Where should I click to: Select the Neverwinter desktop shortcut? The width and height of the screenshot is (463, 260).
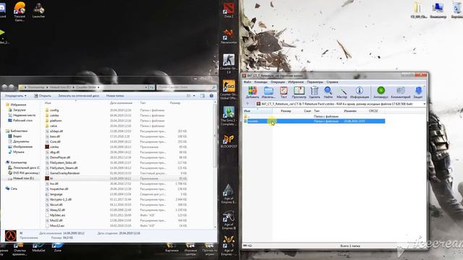[229, 36]
